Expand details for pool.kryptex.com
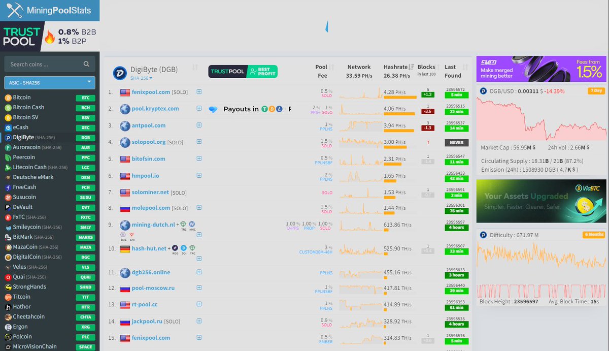Image resolution: width=609 pixels, height=351 pixels. pyautogui.click(x=199, y=108)
